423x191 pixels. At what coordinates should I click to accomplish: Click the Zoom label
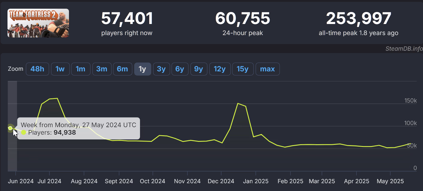pyautogui.click(x=16, y=69)
